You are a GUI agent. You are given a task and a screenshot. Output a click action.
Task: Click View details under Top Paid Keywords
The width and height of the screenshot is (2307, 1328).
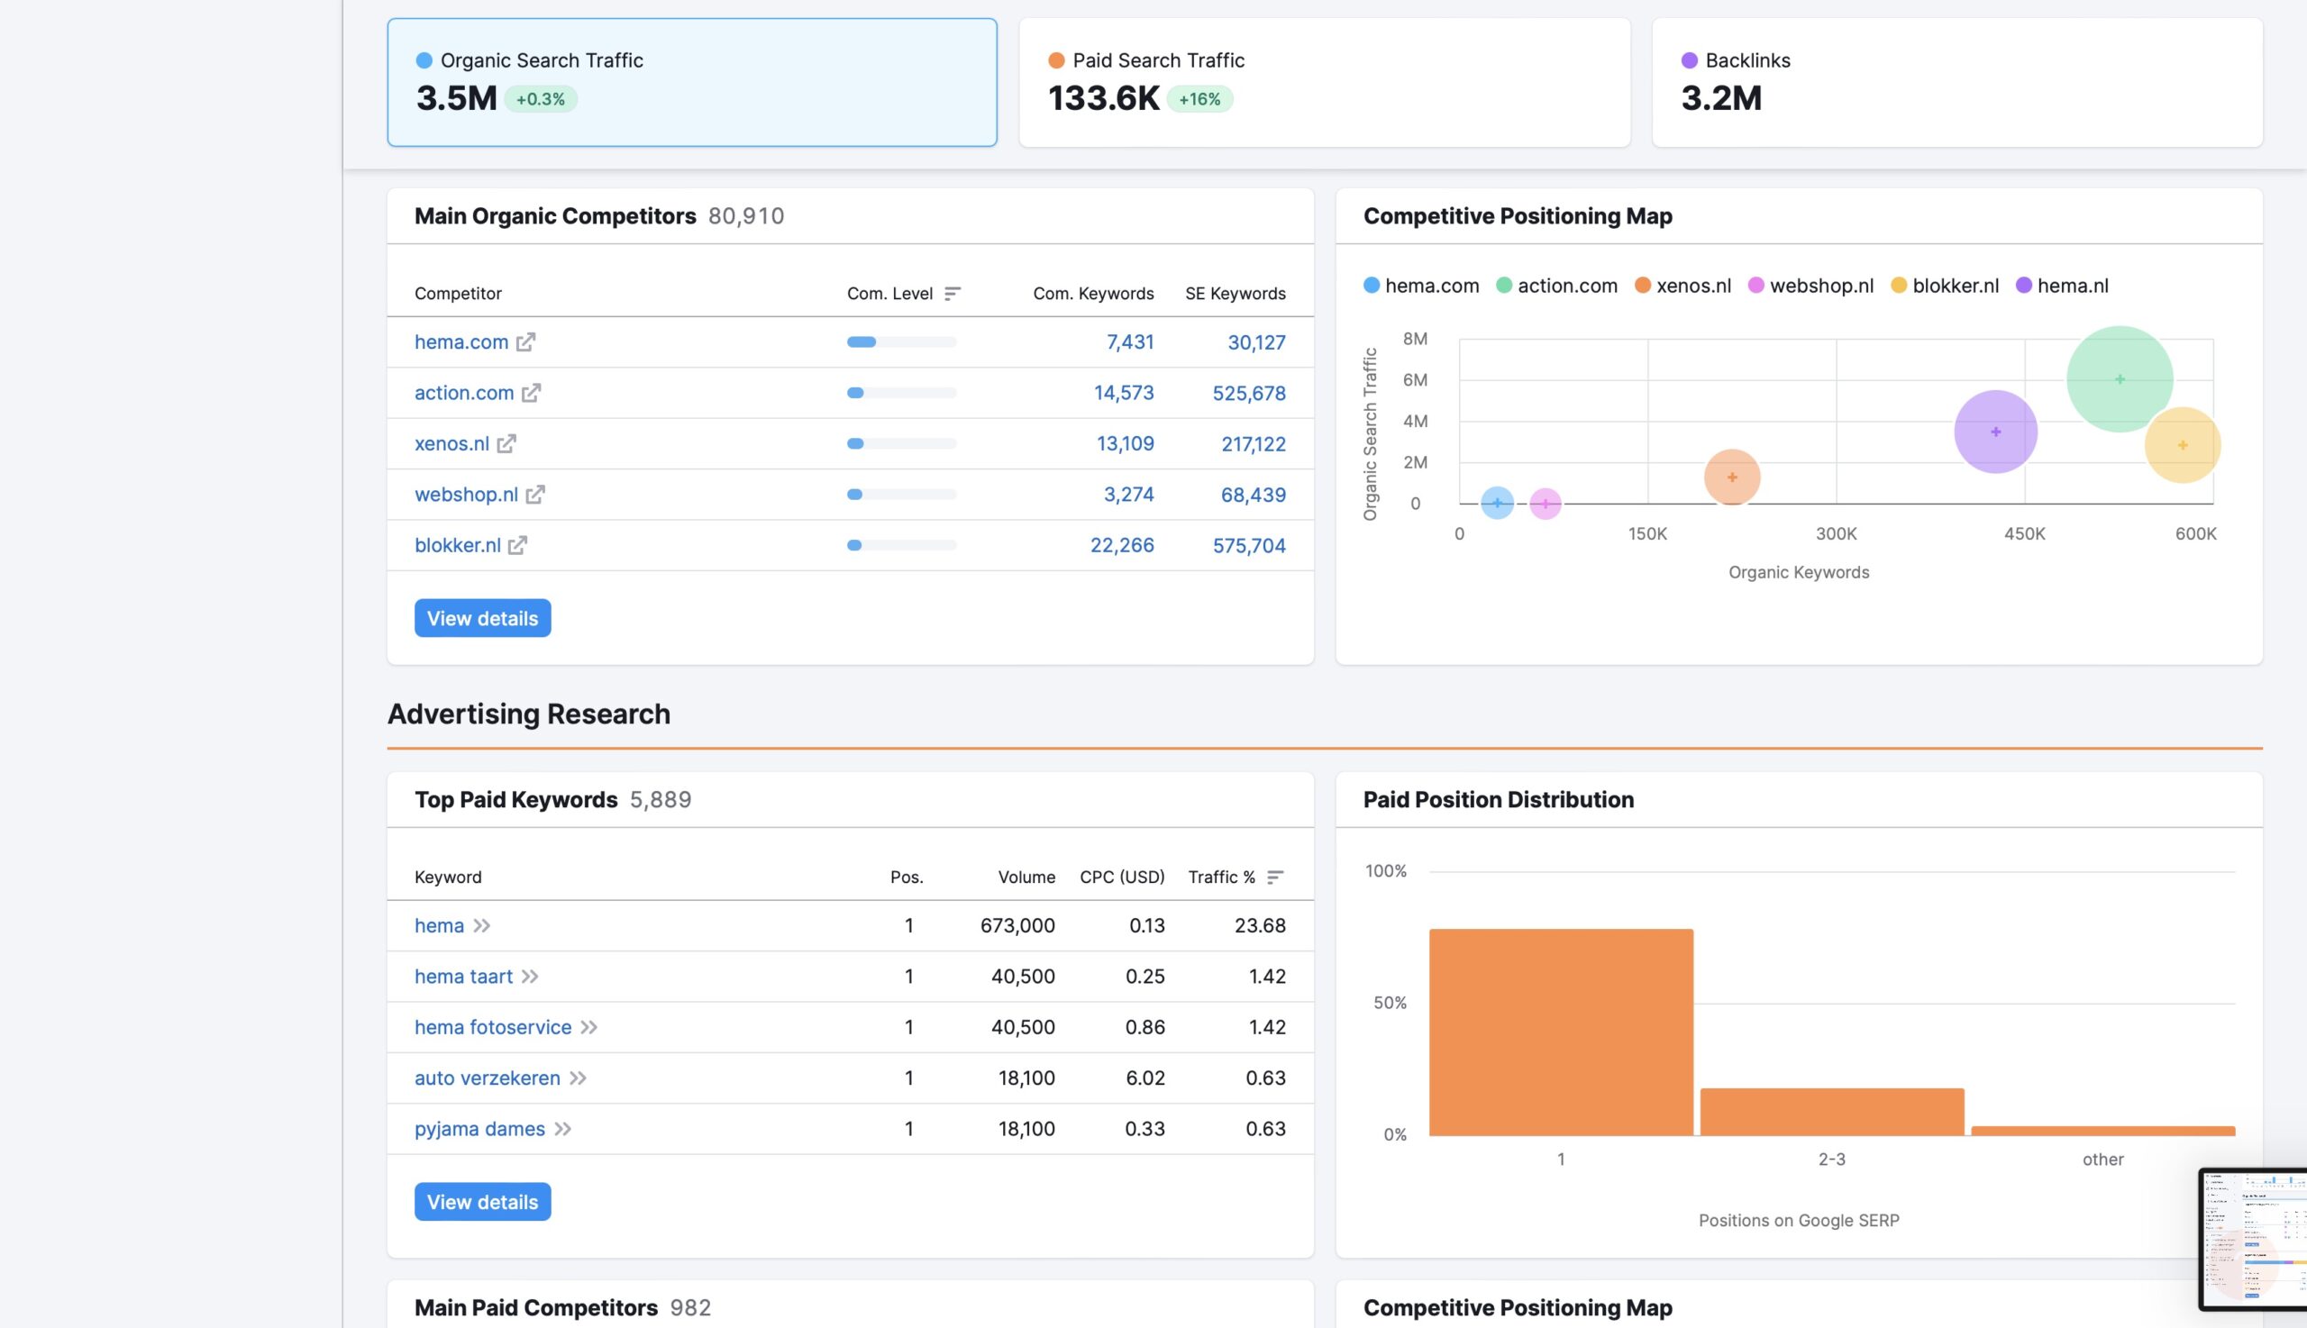pyautogui.click(x=482, y=1202)
